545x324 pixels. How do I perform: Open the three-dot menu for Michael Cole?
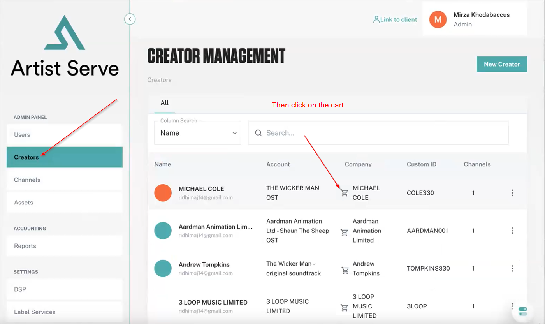[x=512, y=193]
